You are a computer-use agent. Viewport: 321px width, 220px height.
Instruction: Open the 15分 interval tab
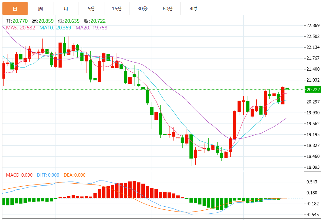tap(117, 8)
